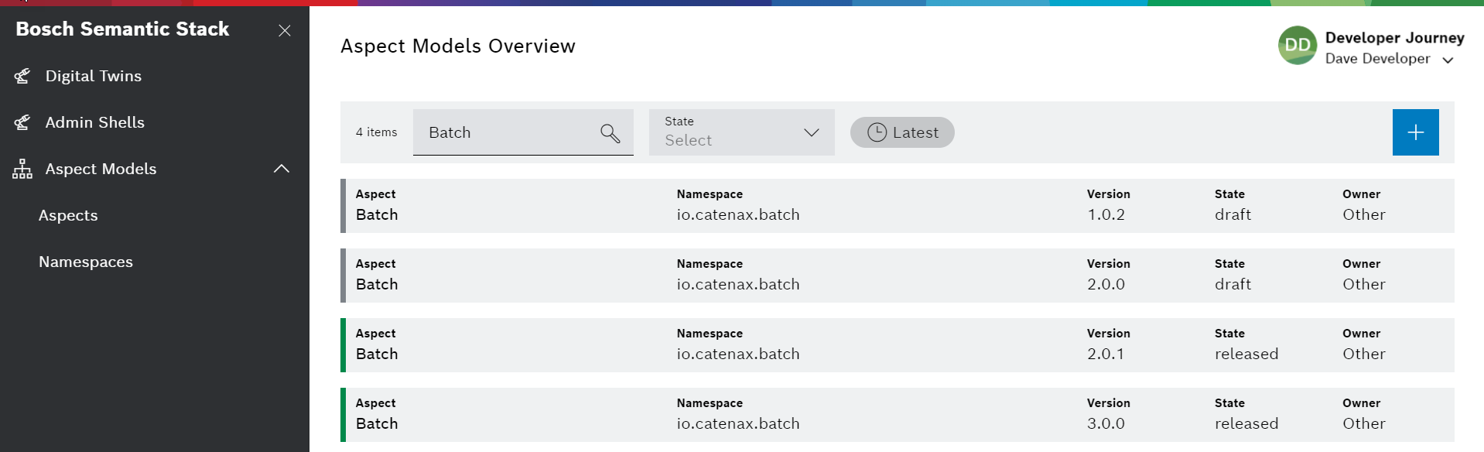Close the Bosch Semantic Stack sidebar
This screenshot has width=1484, height=452.
click(285, 30)
